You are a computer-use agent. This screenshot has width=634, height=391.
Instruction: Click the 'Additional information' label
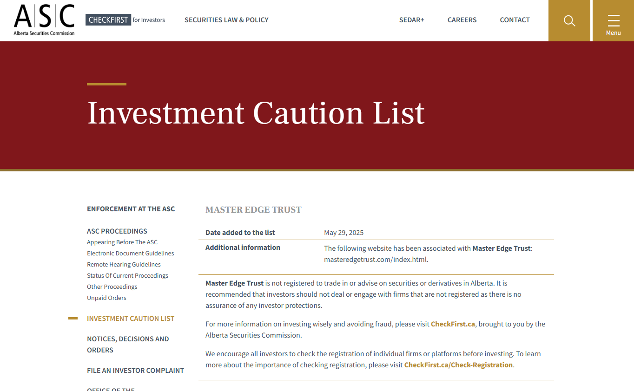pos(243,248)
